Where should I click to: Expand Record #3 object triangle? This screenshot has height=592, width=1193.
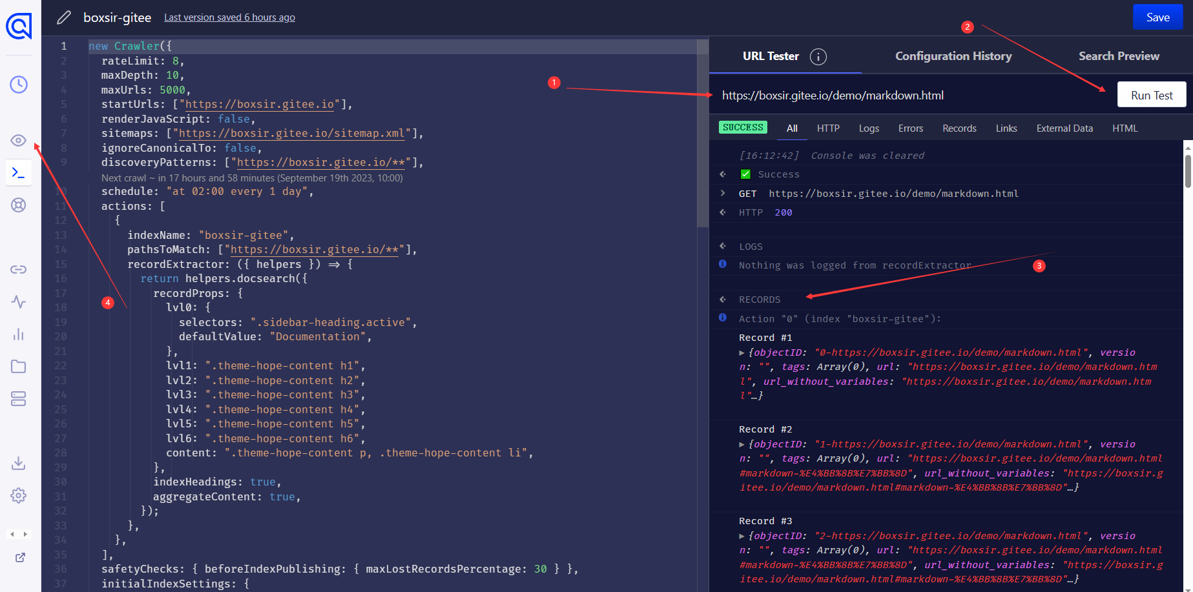pyautogui.click(x=742, y=536)
